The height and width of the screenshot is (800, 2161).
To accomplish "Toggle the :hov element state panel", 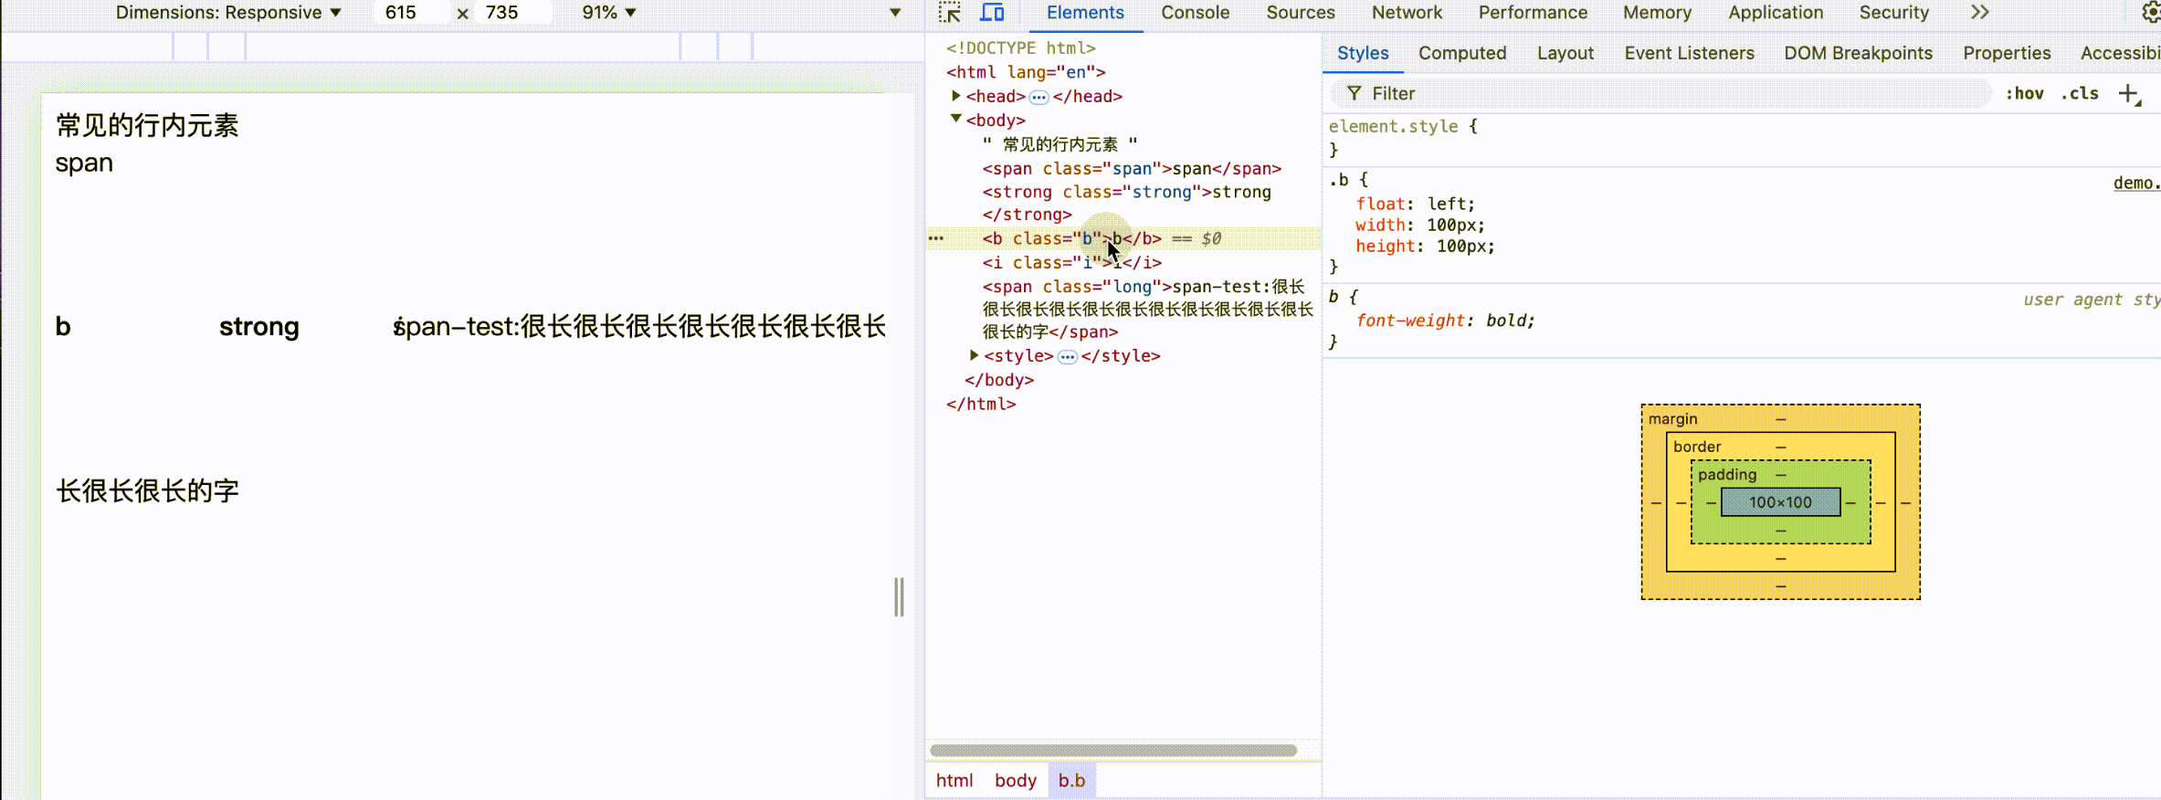I will [x=2024, y=93].
